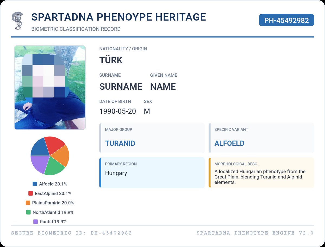The width and height of the screenshot is (325, 247).
Task: Click the small 'SURNAME' field label
Action: (110, 75)
